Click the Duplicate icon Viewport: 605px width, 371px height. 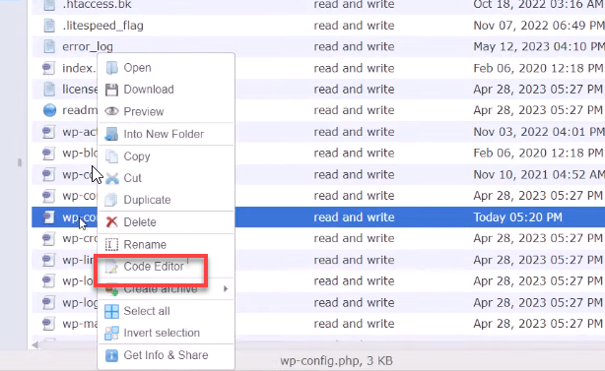click(x=111, y=200)
